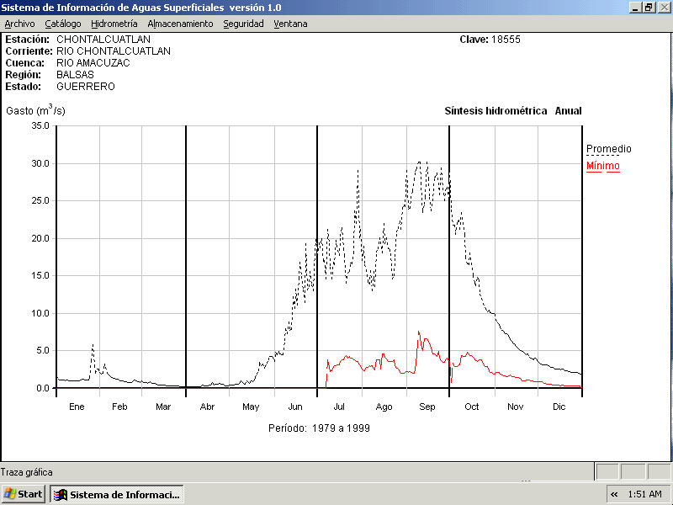Click the Jul month label on the axis
Image resolution: width=673 pixels, height=505 pixels.
tap(339, 407)
